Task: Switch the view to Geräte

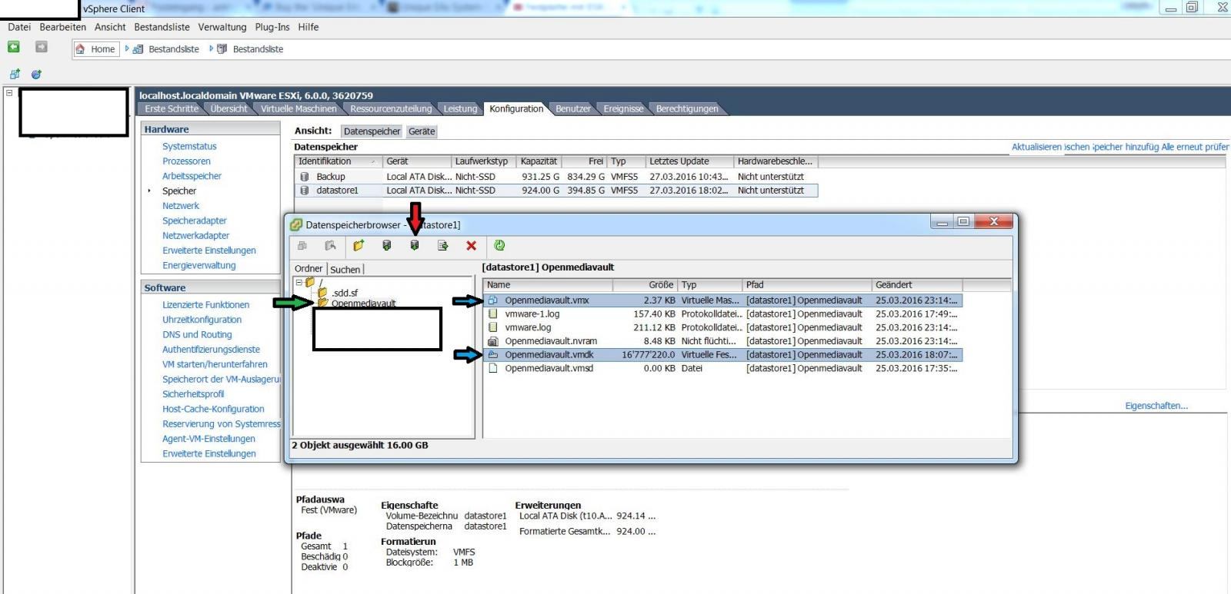Action: (422, 131)
